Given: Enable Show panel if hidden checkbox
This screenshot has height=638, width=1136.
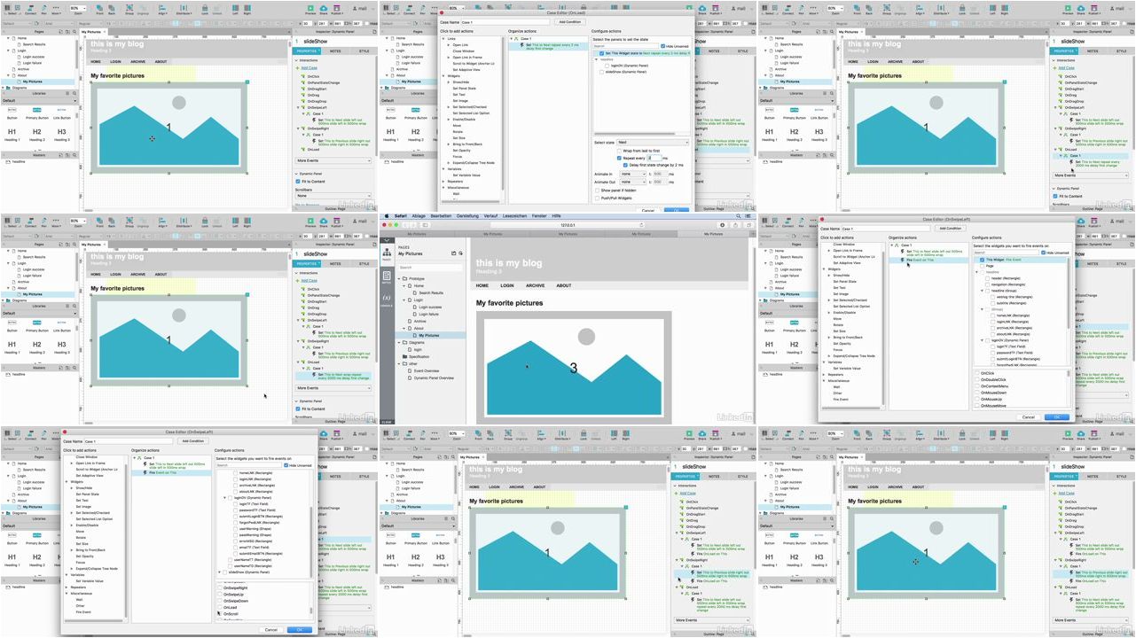Looking at the screenshot, I should 597,191.
